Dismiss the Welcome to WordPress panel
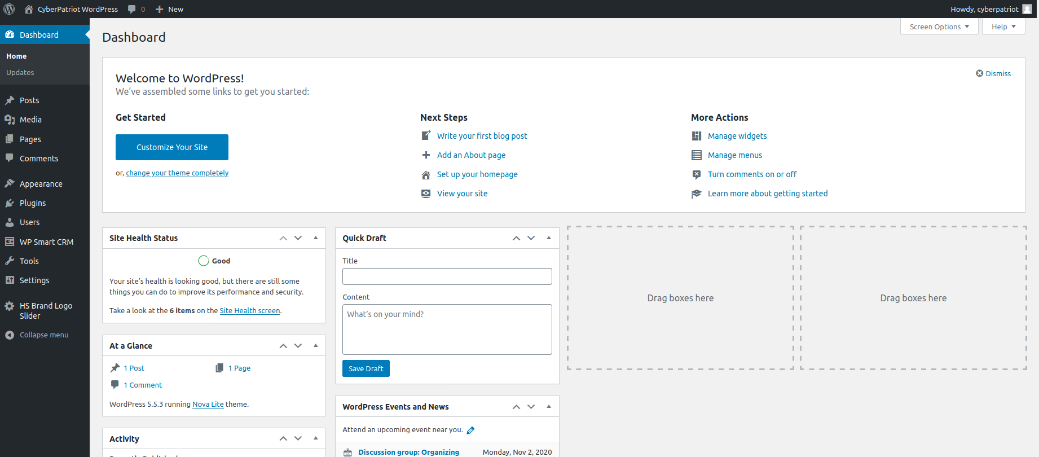The height and width of the screenshot is (457, 1039). pyautogui.click(x=993, y=74)
